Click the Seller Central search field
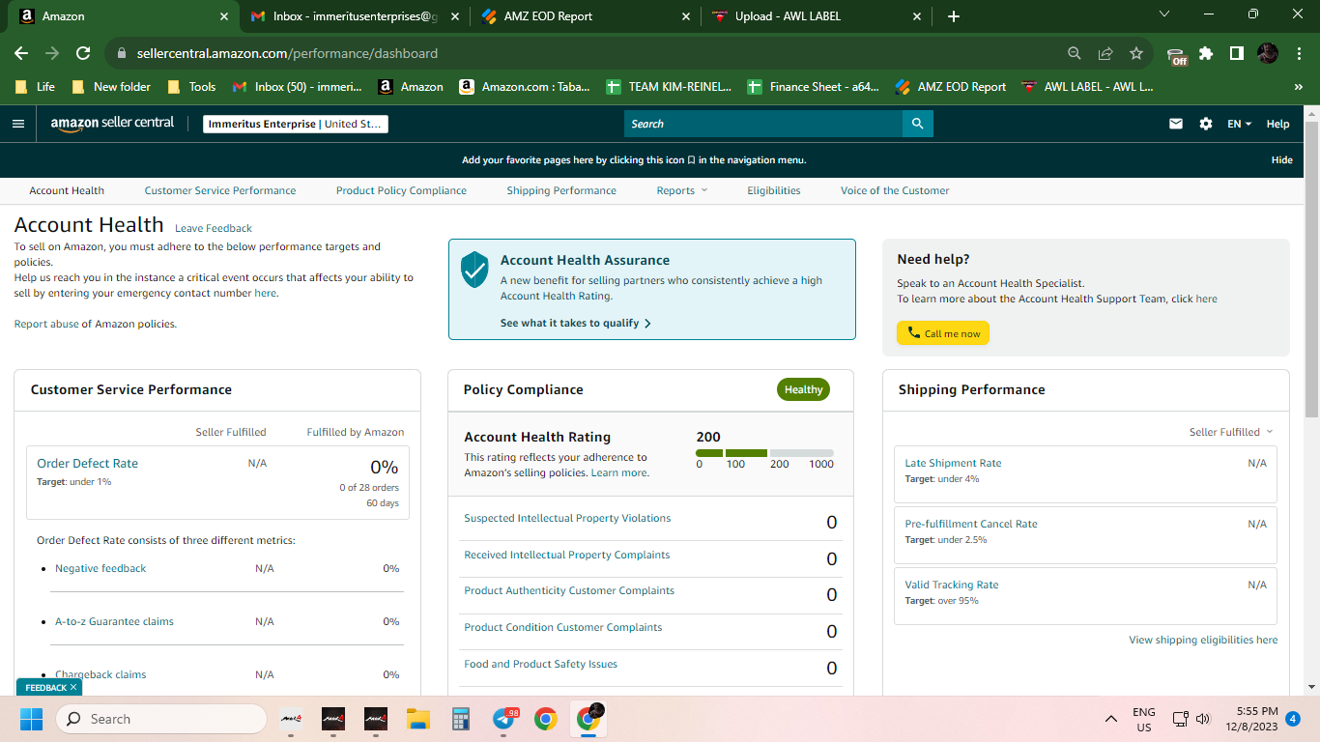1320x742 pixels. [763, 124]
